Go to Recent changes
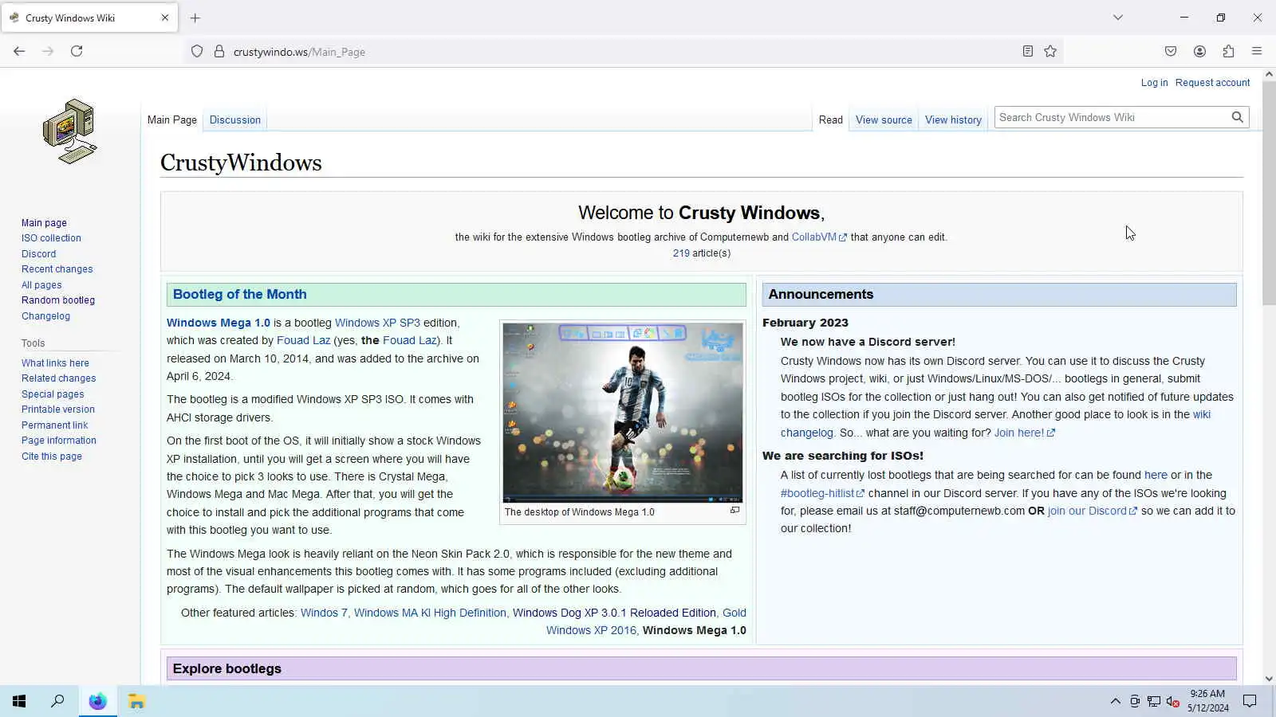Viewport: 1276px width, 717px height. pos(57,269)
